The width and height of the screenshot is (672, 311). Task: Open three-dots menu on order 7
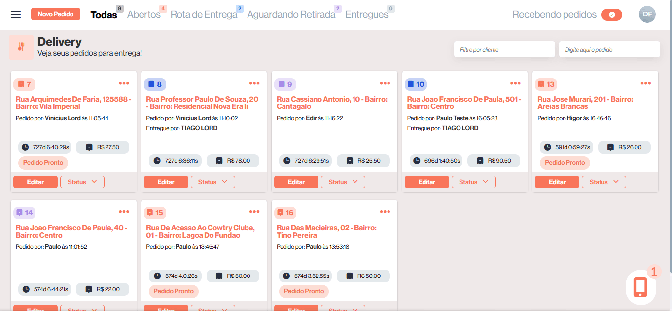pyautogui.click(x=124, y=83)
